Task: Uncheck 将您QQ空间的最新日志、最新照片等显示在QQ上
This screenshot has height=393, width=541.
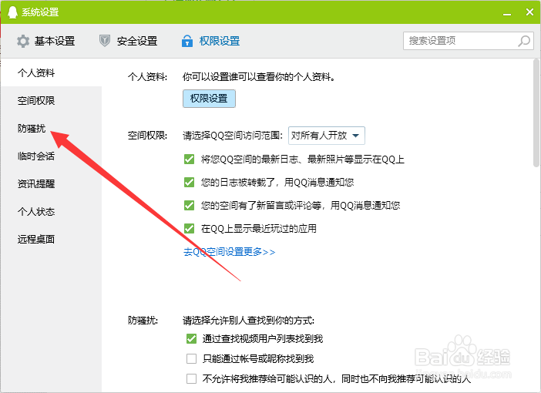Action: coord(189,160)
